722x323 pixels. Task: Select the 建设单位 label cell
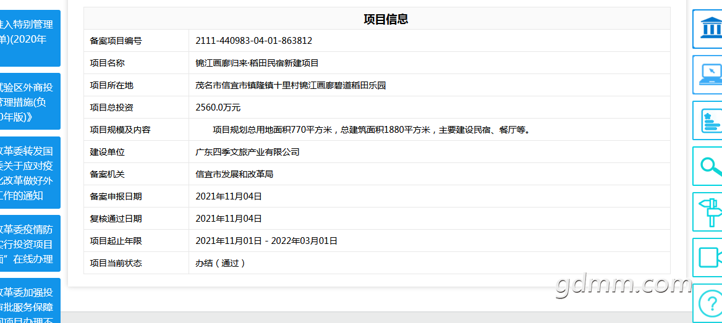pyautogui.click(x=136, y=152)
